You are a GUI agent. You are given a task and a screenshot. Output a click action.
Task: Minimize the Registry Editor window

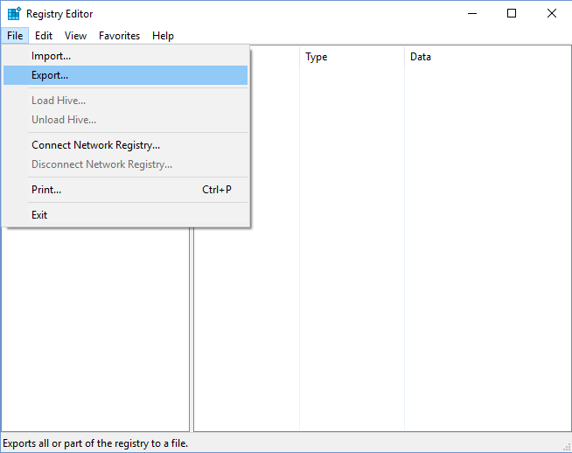click(x=472, y=13)
